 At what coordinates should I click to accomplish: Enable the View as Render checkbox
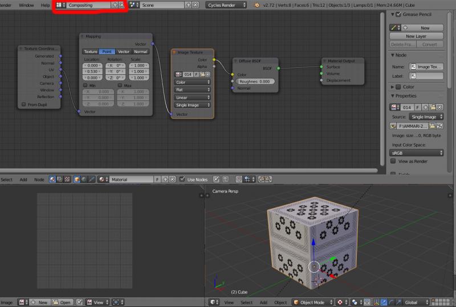393,161
